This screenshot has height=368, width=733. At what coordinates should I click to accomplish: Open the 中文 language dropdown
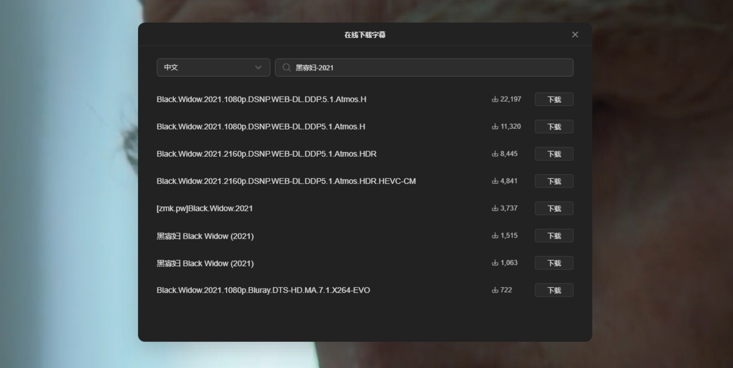point(213,68)
